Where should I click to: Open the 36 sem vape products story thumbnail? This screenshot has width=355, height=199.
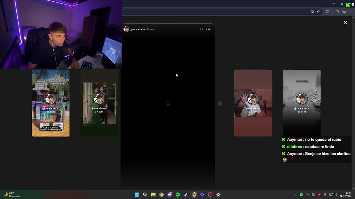pyautogui.click(x=50, y=103)
